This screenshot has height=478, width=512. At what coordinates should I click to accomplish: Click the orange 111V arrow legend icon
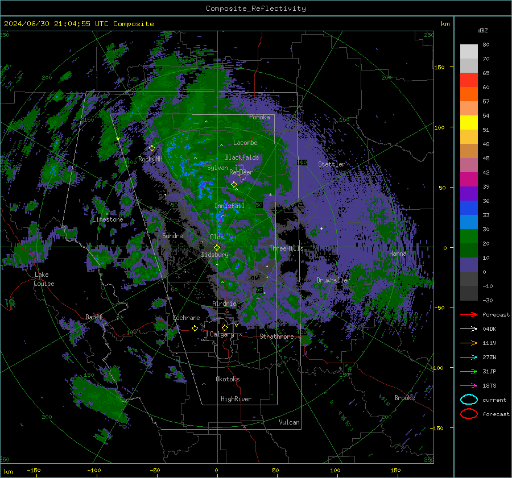tap(469, 343)
